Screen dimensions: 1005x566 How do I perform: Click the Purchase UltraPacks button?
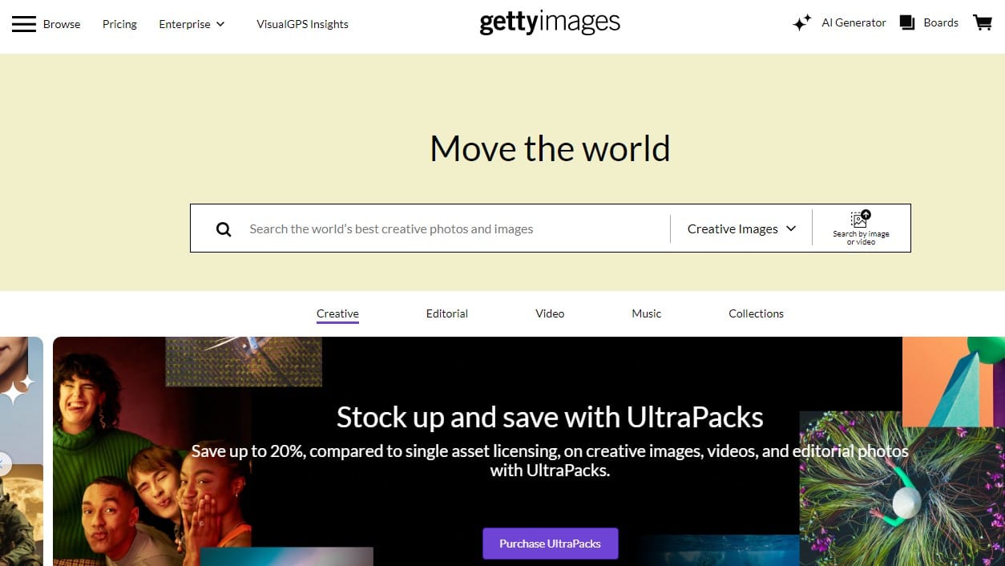550,544
